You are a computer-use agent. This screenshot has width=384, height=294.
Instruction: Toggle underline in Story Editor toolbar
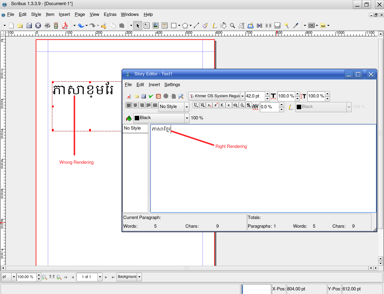[x=196, y=105]
